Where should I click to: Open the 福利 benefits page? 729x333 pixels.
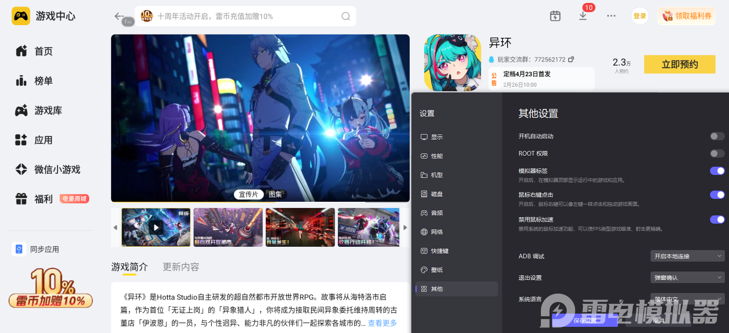pos(35,199)
